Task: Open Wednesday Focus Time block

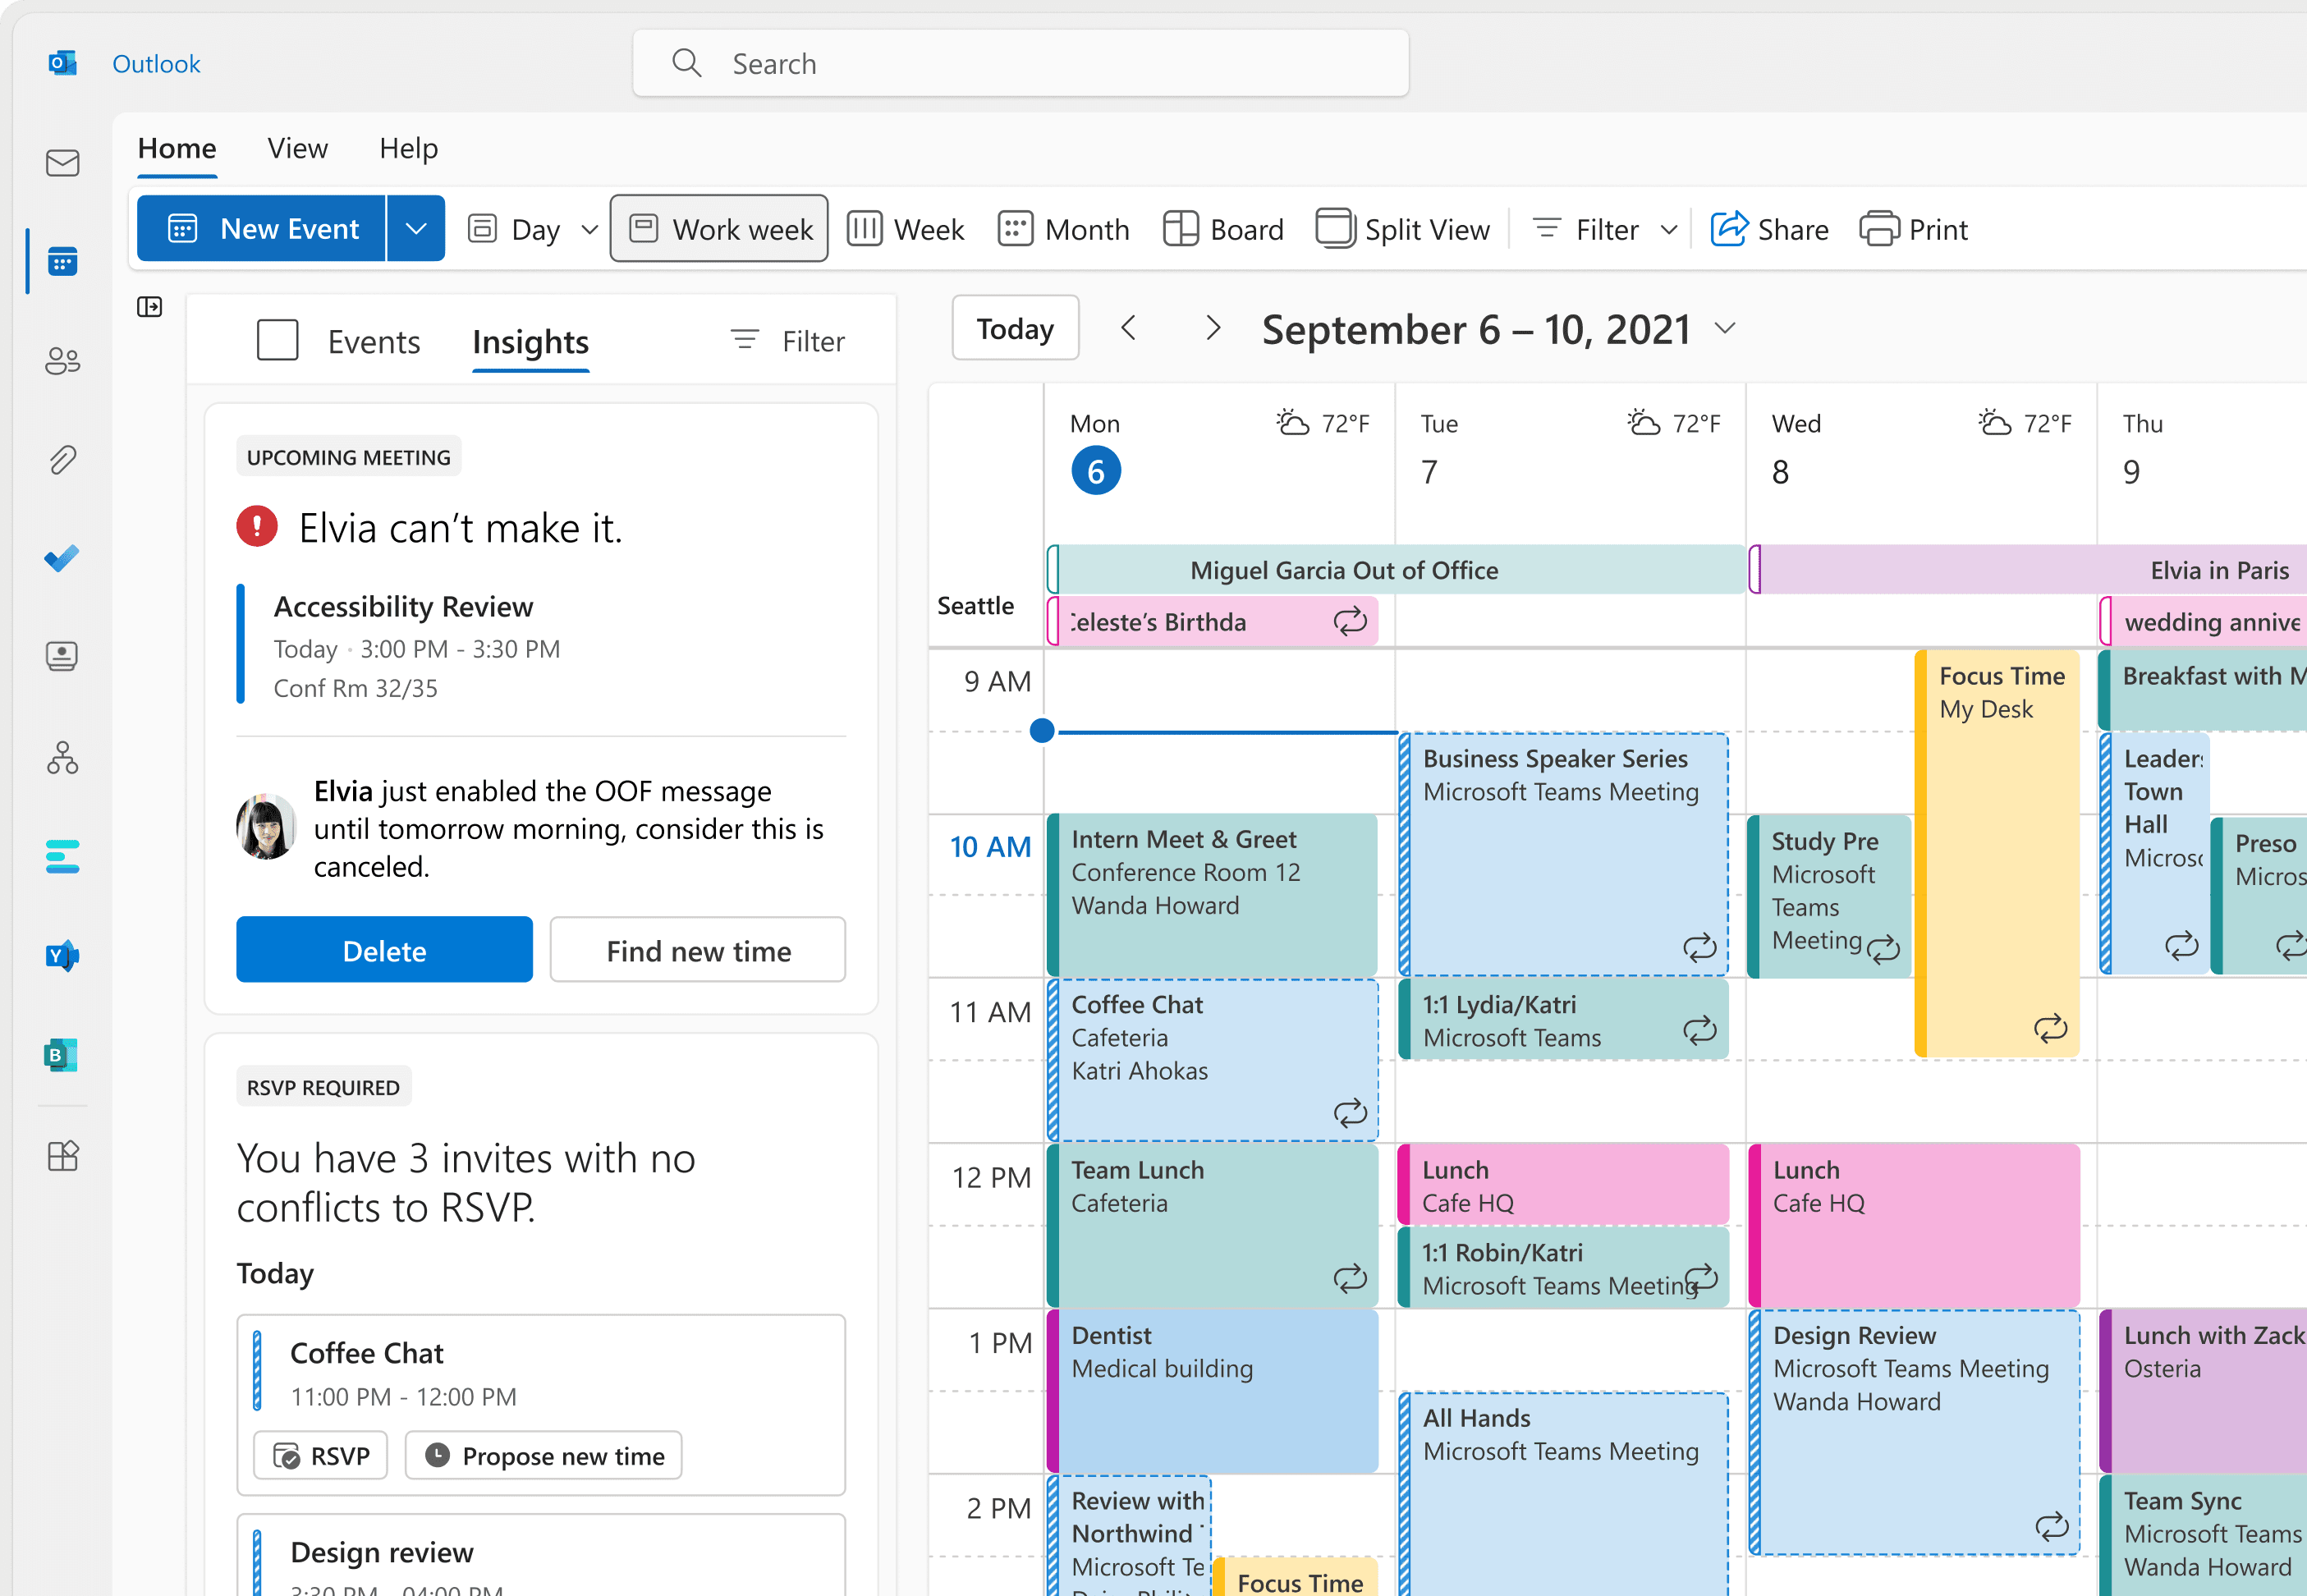Action: [x=1997, y=853]
